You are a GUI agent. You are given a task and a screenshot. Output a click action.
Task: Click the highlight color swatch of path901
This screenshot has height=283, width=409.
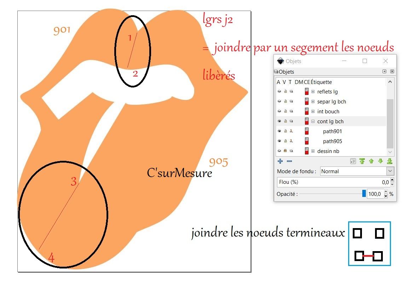(x=307, y=131)
